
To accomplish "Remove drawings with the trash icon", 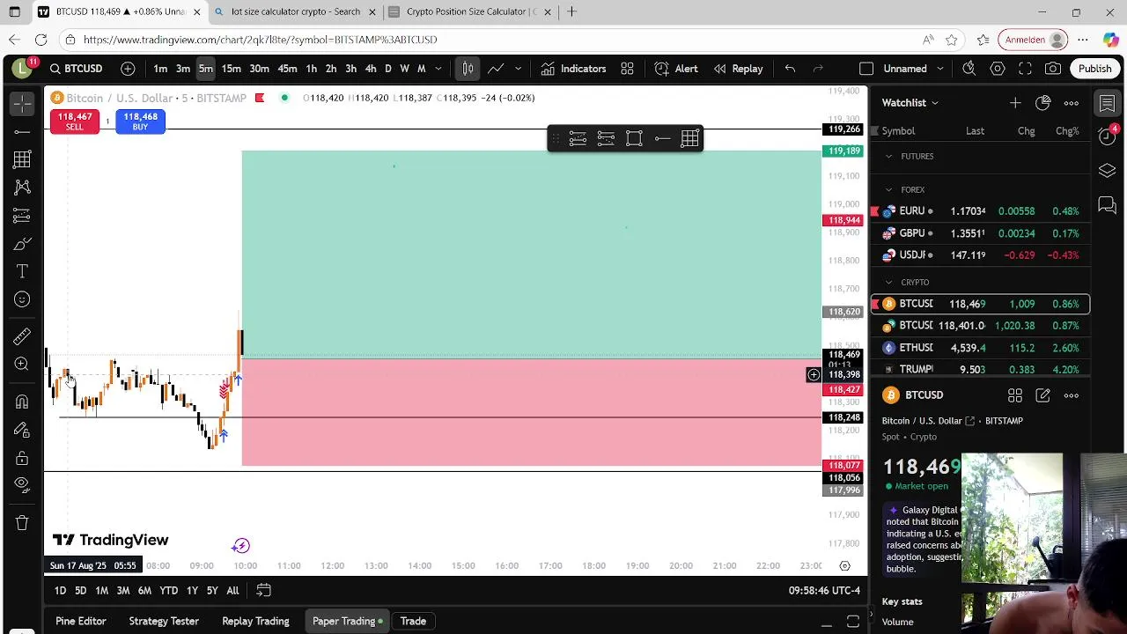I will click(22, 523).
